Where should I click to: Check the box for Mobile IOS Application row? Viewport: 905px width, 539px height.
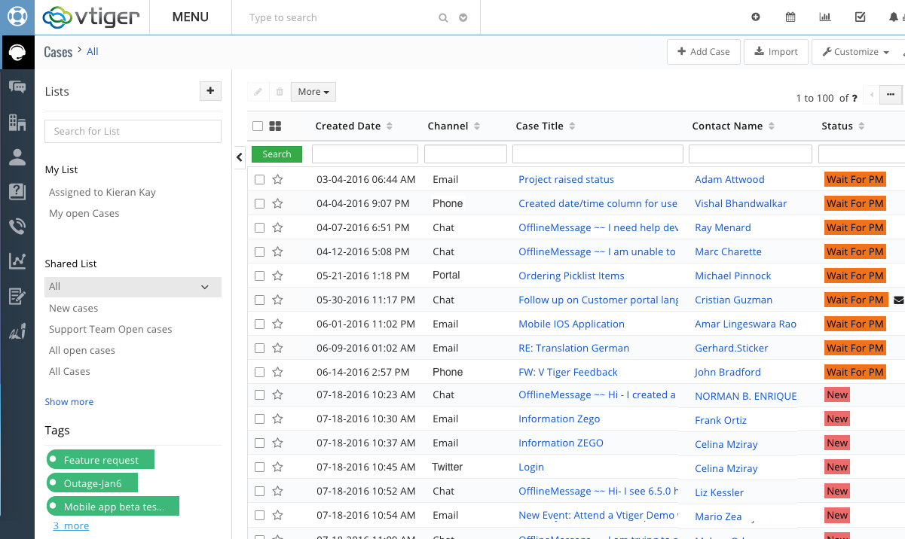[x=259, y=324]
